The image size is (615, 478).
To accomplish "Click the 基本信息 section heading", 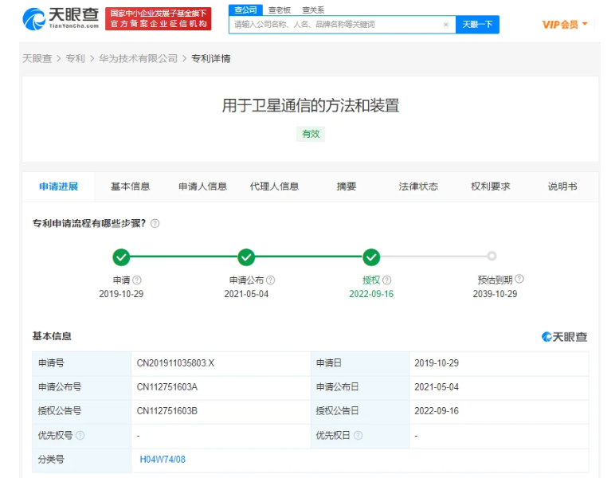I will coord(52,336).
